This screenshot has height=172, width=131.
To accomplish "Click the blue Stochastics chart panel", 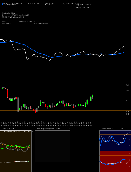I will tap(115, 141).
